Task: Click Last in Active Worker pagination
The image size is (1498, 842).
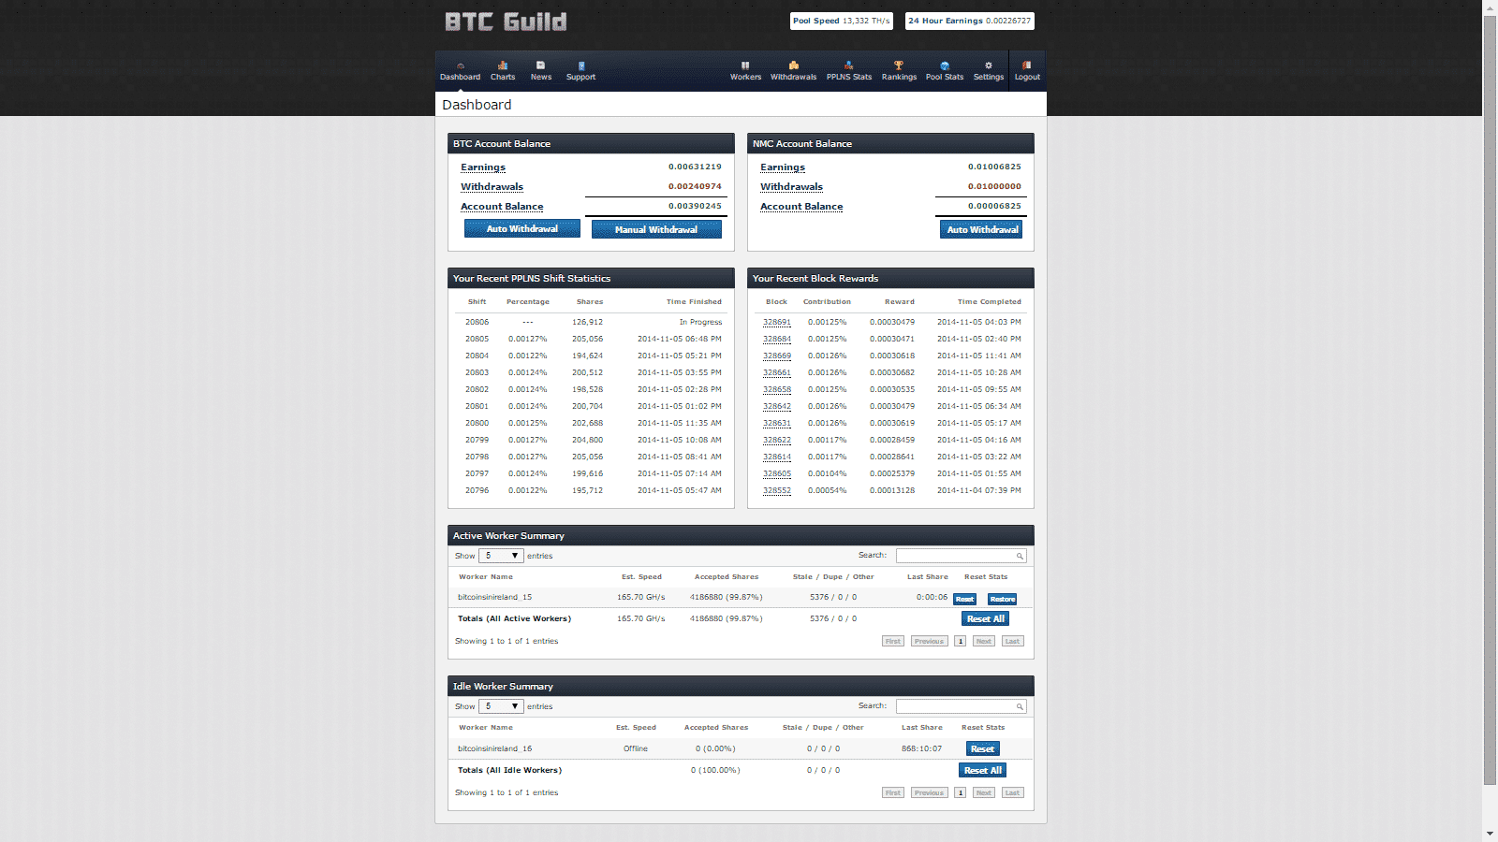Action: point(1012,641)
